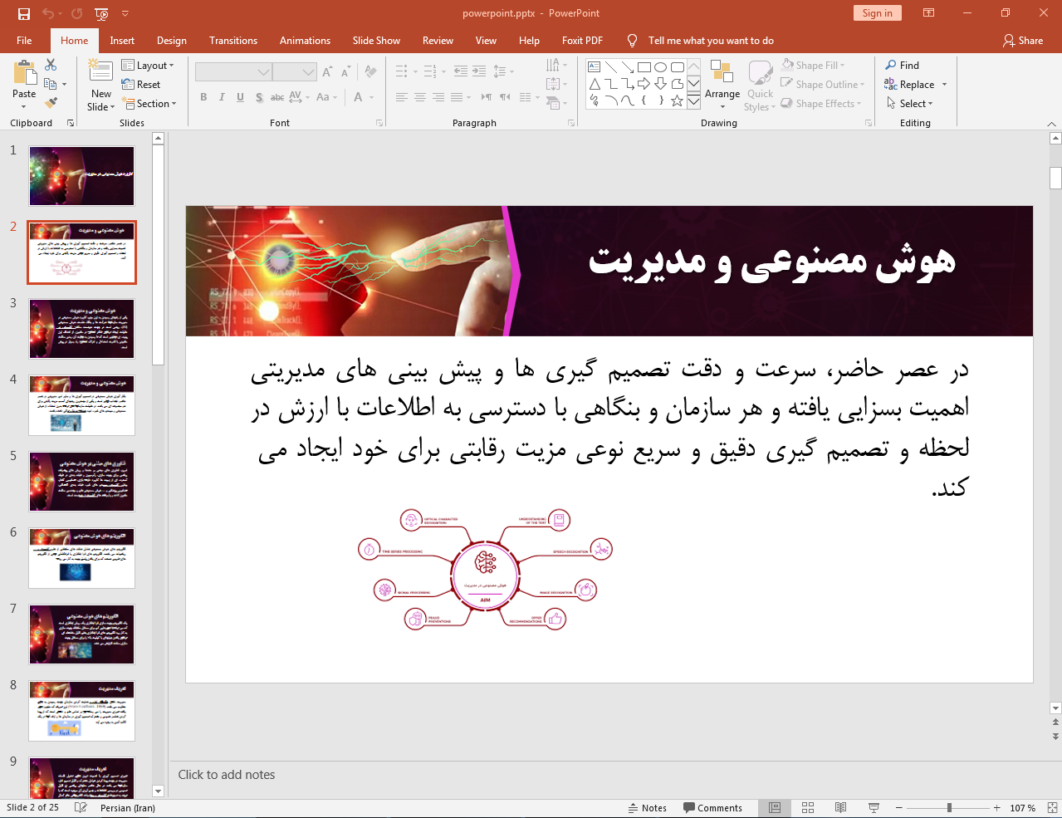Open the Select dropdown in Editing
The width and height of the screenshot is (1062, 818).
click(x=910, y=104)
